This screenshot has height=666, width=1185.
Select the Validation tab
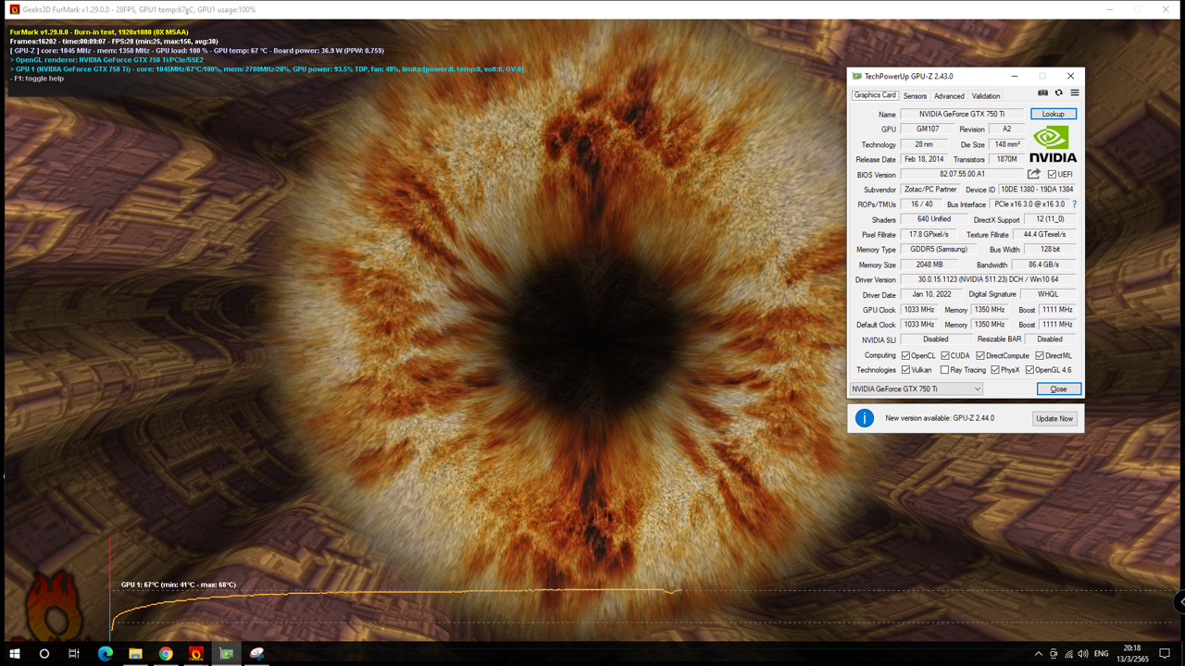[985, 96]
